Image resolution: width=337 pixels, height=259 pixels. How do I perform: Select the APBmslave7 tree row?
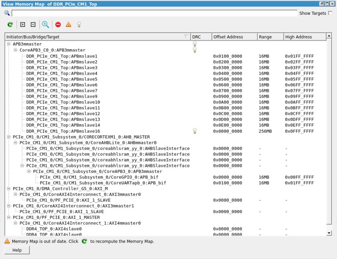[61, 90]
